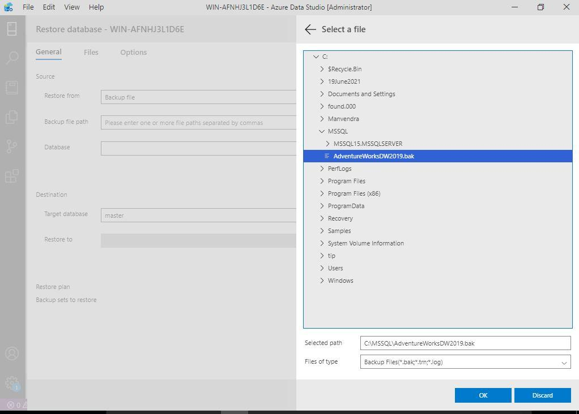This screenshot has height=414, width=579.
Task: Open the Accounts icon in activity bar
Action: tap(12, 353)
